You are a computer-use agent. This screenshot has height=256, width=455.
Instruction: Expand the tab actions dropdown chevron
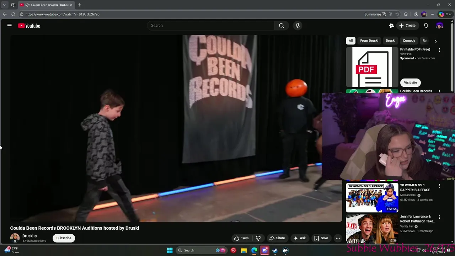pos(5,5)
